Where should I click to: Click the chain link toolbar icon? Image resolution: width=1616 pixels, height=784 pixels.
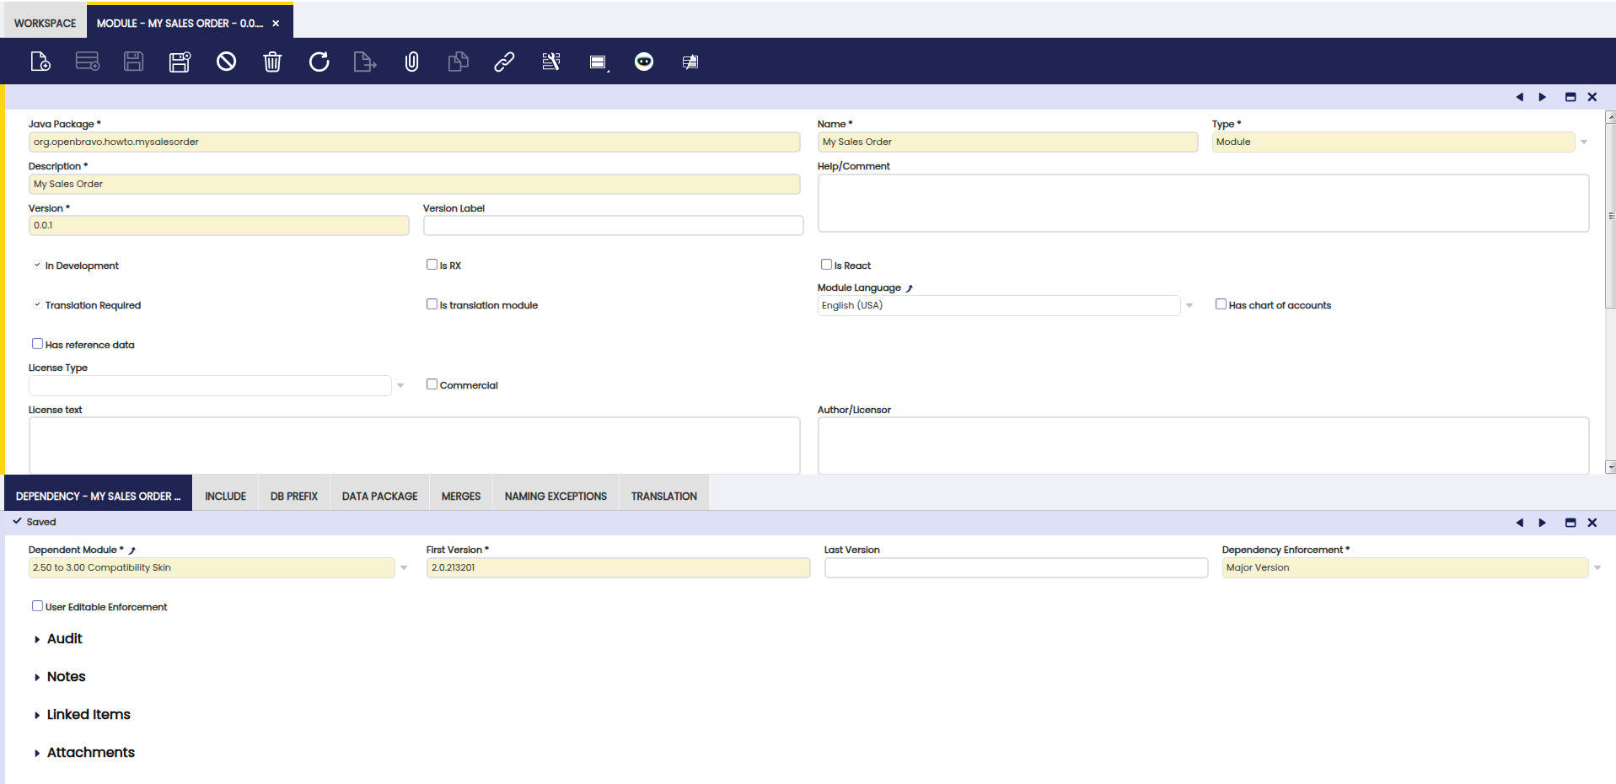(504, 62)
